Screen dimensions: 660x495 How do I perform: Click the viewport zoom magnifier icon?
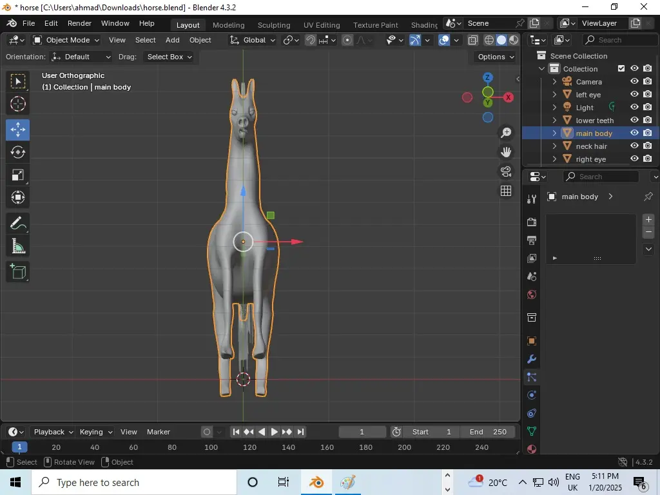coord(506,133)
